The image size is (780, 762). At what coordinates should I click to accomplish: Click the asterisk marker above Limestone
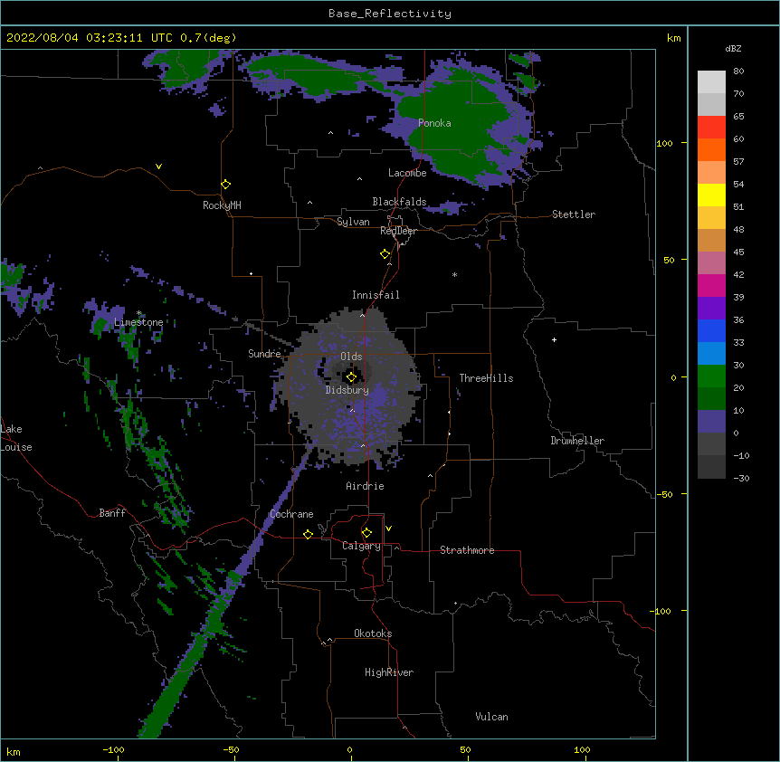pos(138,313)
